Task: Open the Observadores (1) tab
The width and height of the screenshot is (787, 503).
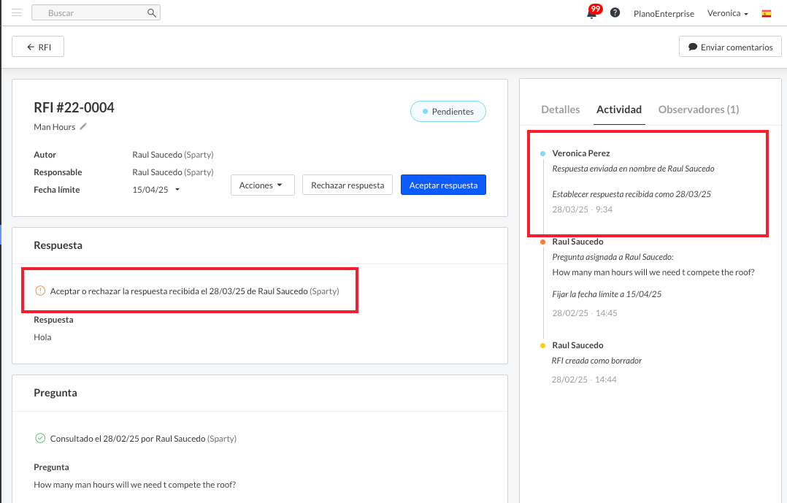Action: point(698,110)
